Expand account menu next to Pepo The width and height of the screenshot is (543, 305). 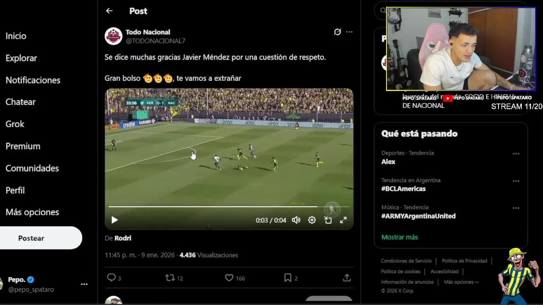pos(84,284)
